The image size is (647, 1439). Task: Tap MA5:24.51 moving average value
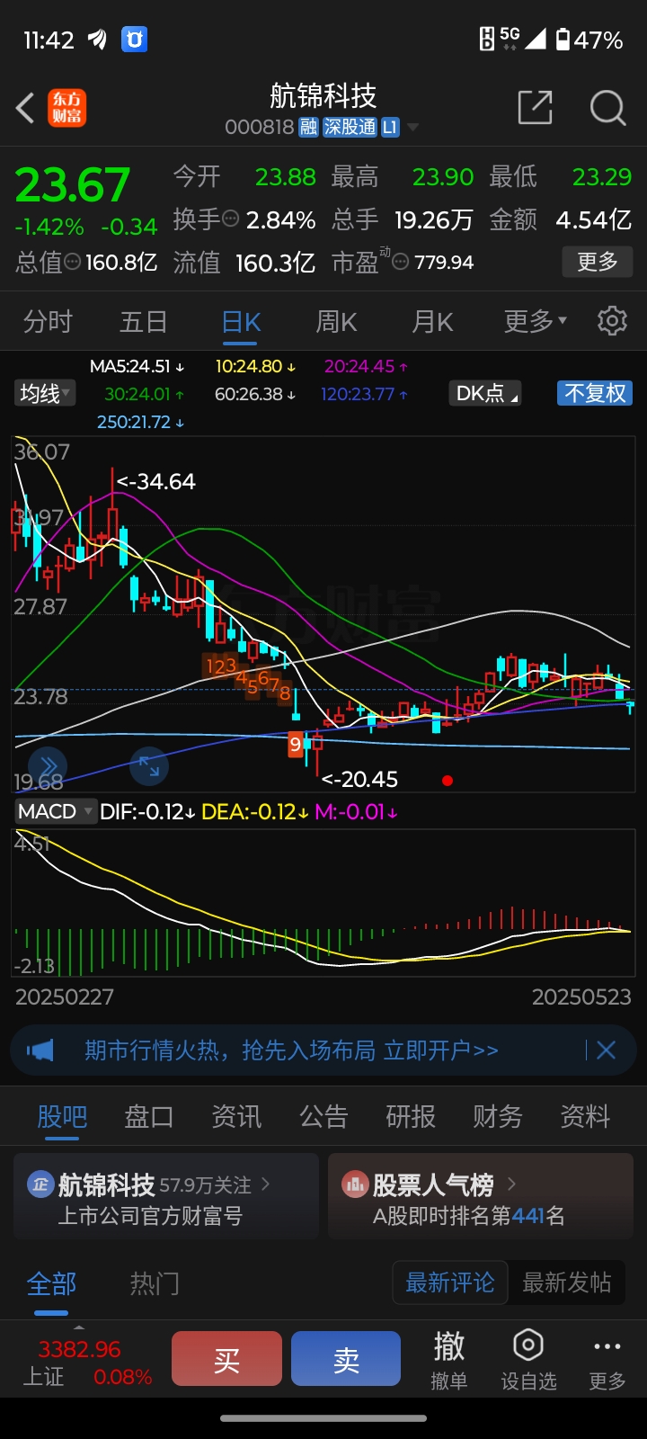[137, 367]
